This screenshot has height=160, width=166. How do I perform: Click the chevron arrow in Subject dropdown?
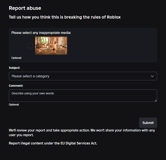click(152, 76)
